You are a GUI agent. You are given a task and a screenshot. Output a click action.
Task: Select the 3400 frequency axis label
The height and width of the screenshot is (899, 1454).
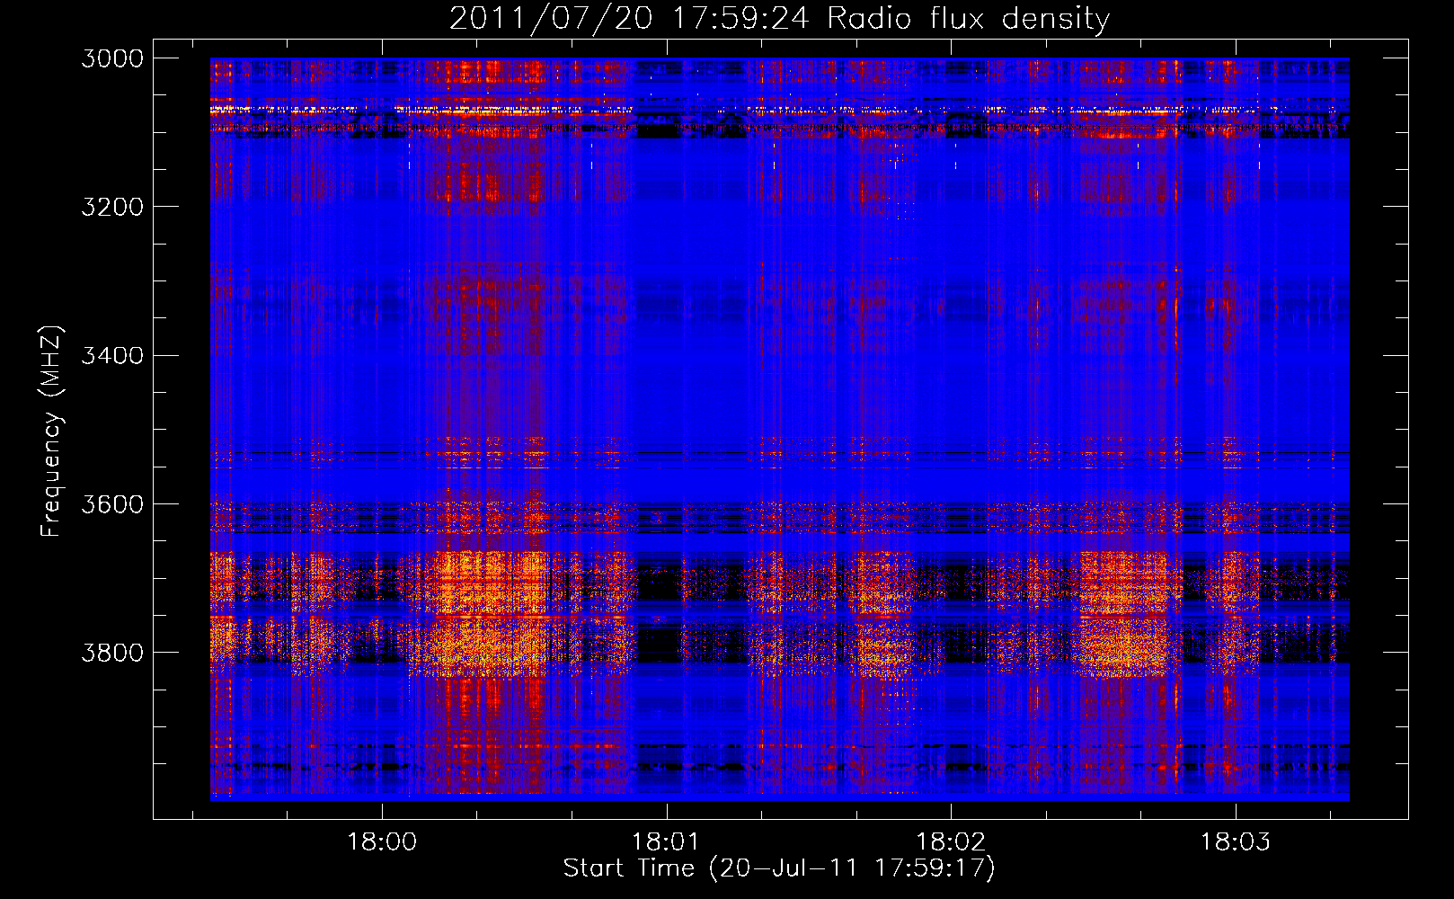tap(112, 355)
